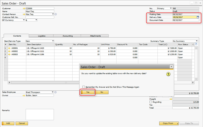Open the Delivery Date calendar picker icon
The height and width of the screenshot is (127, 203).
click(198, 17)
